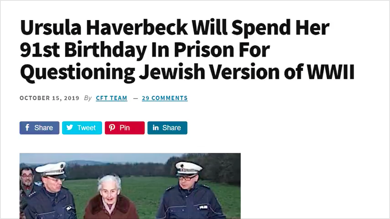Viewport: 390px width, 219px height.
Task: Click the italic By text
Action: pyautogui.click(x=88, y=98)
